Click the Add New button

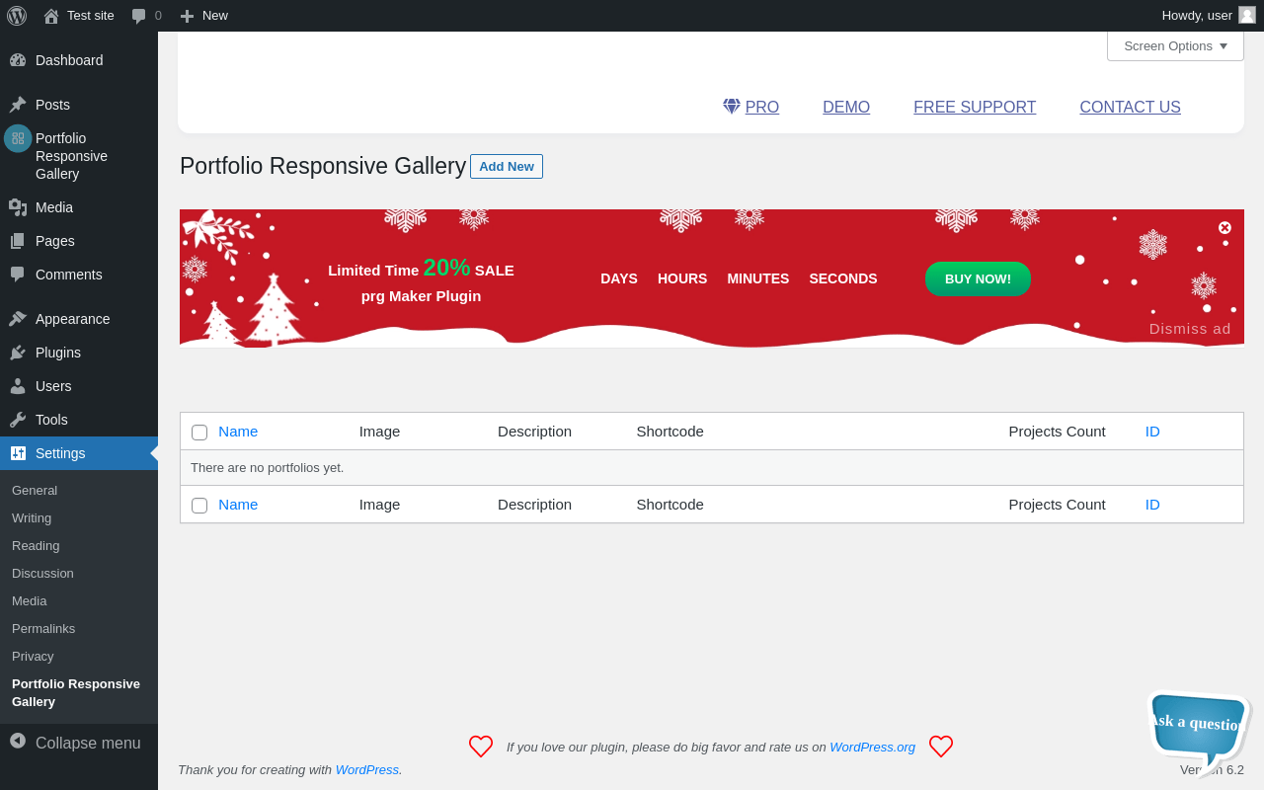[x=507, y=167]
